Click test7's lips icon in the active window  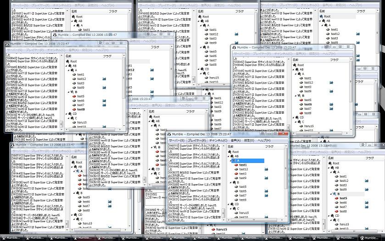(236, 196)
